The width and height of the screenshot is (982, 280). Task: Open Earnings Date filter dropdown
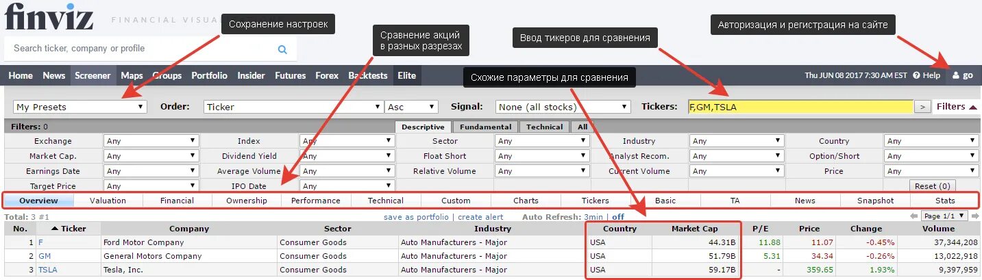152,171
